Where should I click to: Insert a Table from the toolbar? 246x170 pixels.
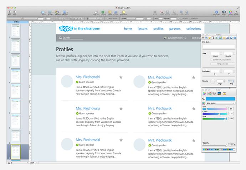[110, 12]
